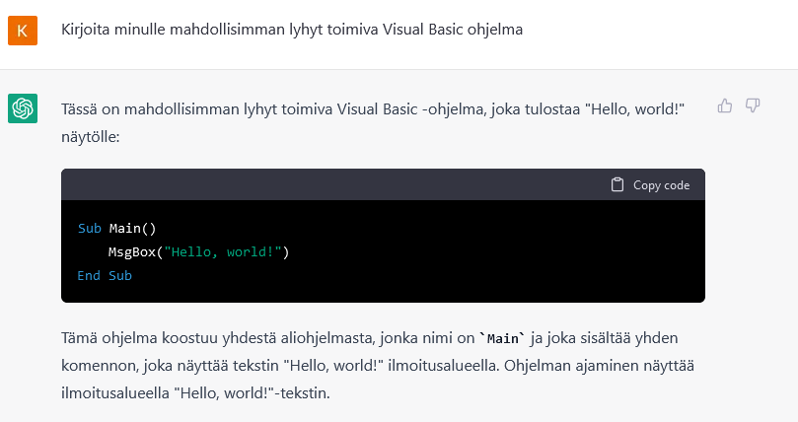The width and height of the screenshot is (798, 422).
Task: Click the Sub Main() code line
Action: pyautogui.click(x=117, y=229)
